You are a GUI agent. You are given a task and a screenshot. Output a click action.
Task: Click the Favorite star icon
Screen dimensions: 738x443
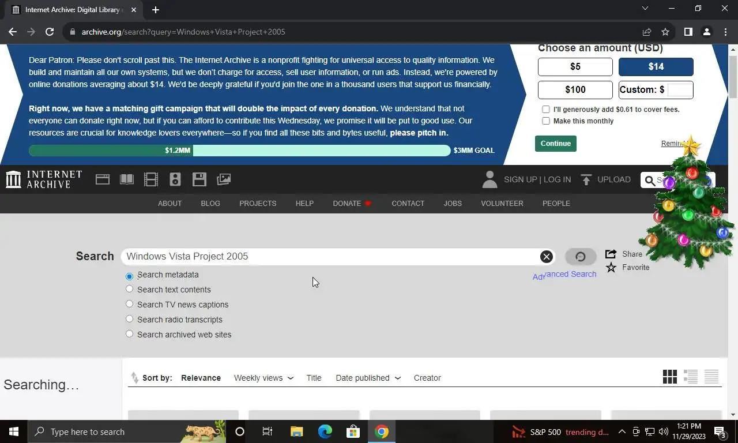tap(611, 267)
